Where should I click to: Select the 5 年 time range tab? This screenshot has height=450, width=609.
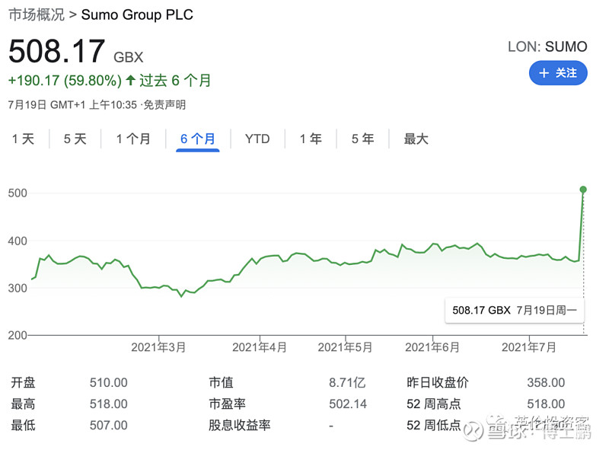pyautogui.click(x=363, y=139)
